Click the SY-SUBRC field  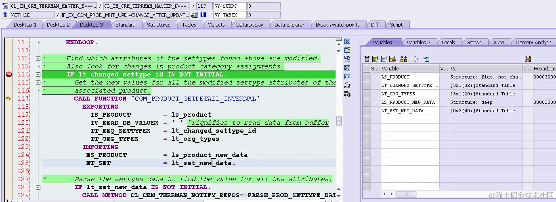(230, 6)
